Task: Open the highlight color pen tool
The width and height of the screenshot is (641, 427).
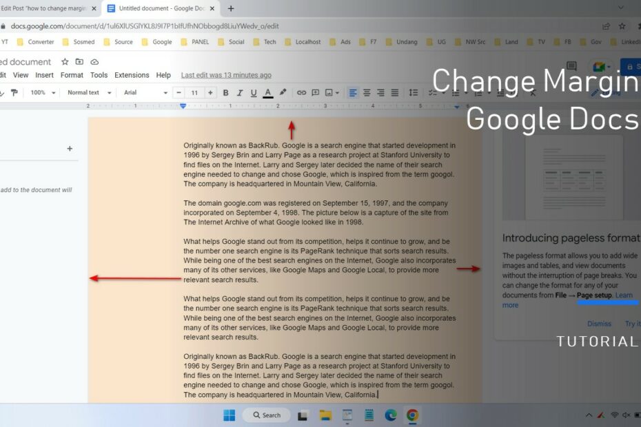Action: [283, 93]
